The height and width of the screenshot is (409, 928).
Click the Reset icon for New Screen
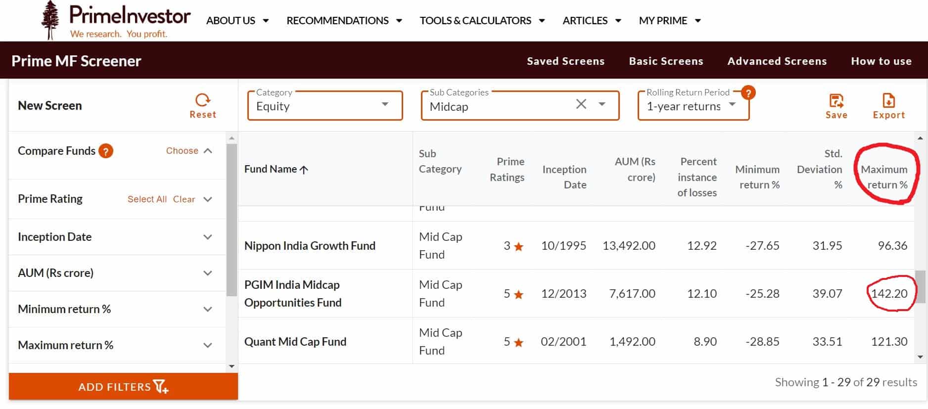coord(203,100)
